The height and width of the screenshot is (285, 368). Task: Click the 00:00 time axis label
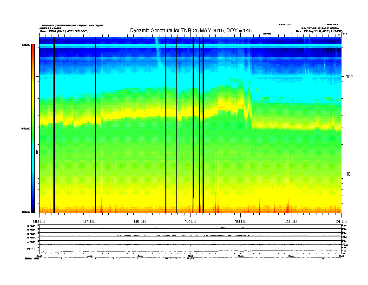coord(39,222)
